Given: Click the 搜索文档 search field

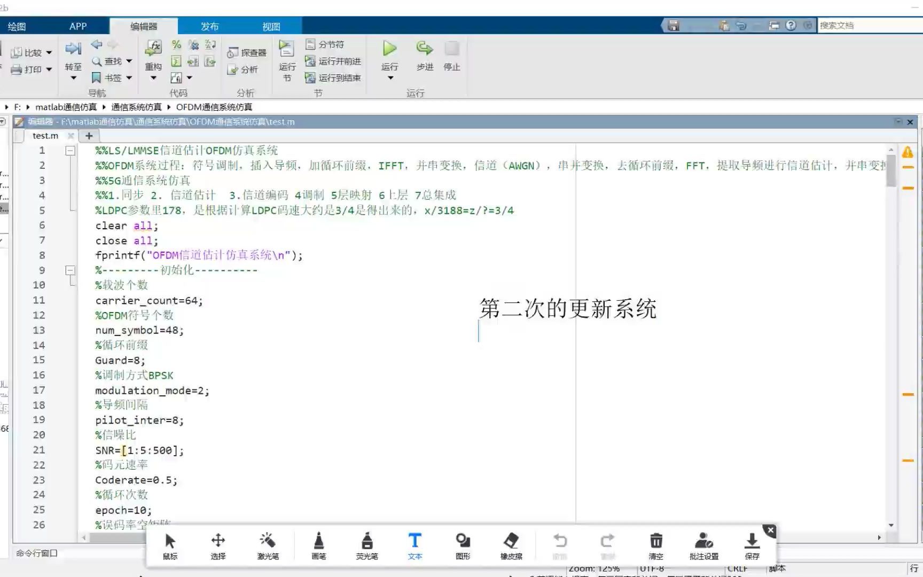Looking at the screenshot, I should tap(865, 25).
